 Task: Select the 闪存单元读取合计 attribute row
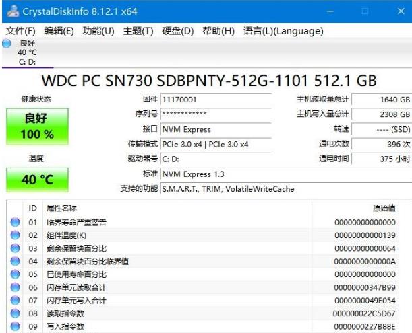point(203,287)
